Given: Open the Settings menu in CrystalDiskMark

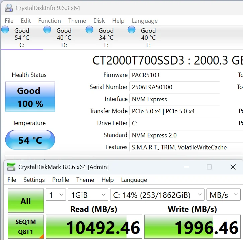Looking at the screenshot, I should pos(34,180).
